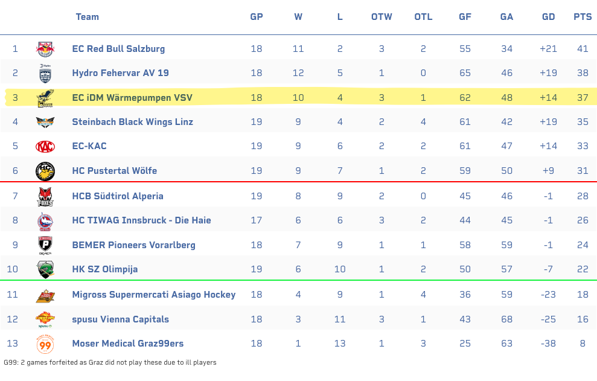
Task: Click the OTW column header
Action: [x=382, y=17]
